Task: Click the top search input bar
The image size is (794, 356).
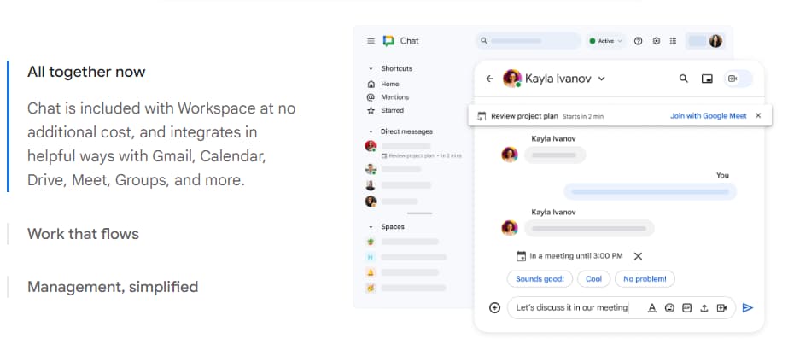Action: tap(528, 41)
